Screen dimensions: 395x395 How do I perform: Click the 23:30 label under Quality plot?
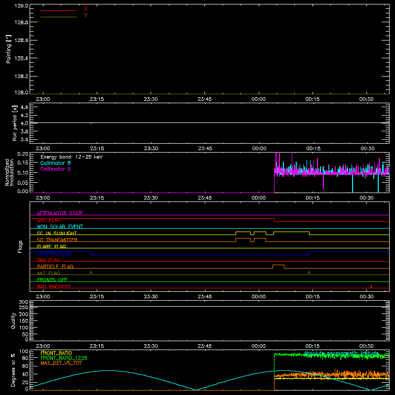click(x=151, y=346)
